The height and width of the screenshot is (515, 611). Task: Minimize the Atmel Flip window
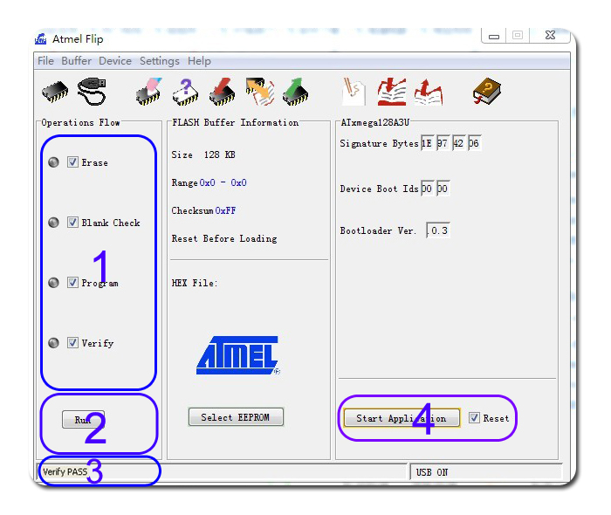(494, 37)
